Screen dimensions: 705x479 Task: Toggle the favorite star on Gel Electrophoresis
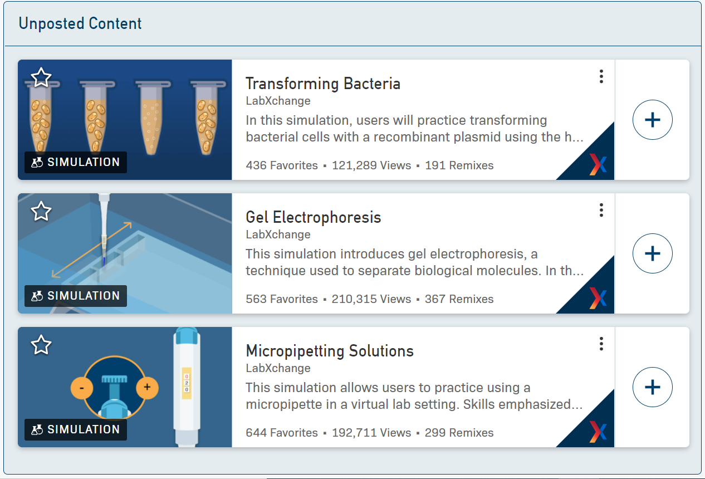(x=41, y=211)
